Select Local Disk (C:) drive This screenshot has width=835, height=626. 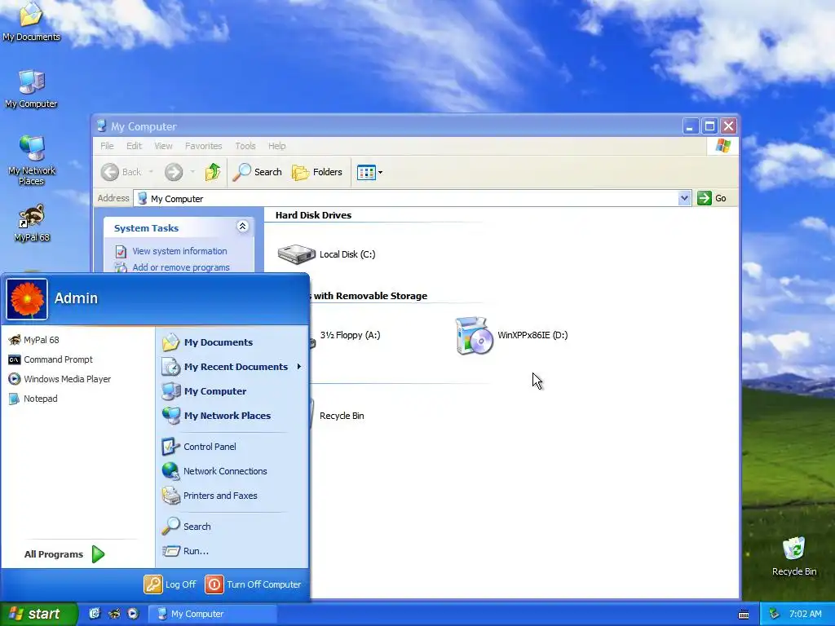(x=326, y=254)
